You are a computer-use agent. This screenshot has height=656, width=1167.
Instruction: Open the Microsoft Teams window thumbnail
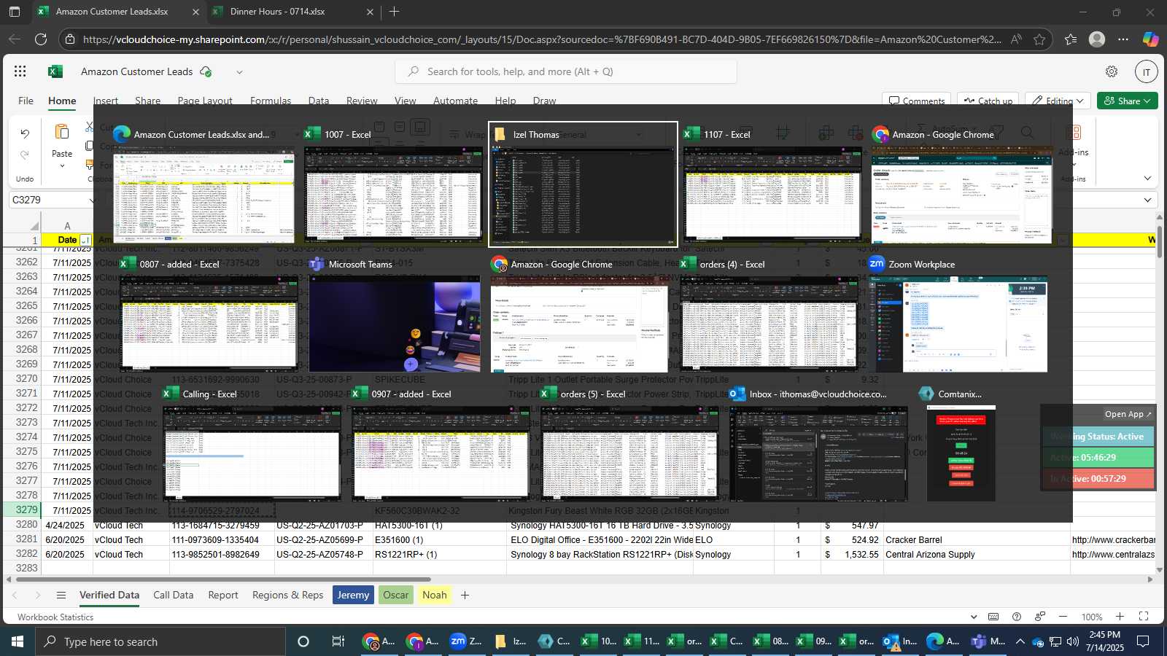(395, 324)
